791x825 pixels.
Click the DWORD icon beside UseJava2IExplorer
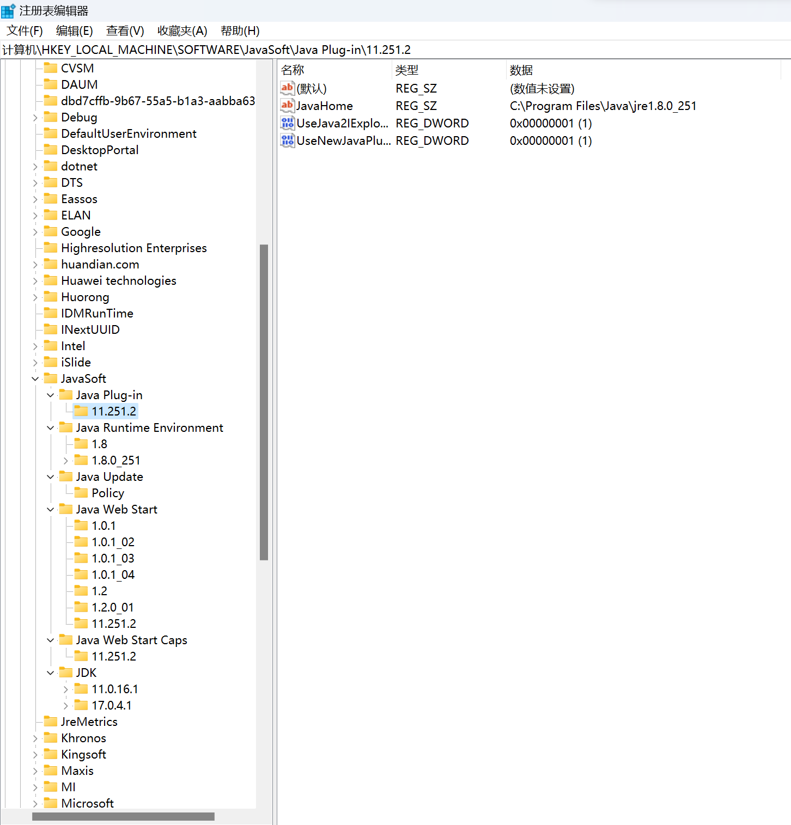(287, 123)
